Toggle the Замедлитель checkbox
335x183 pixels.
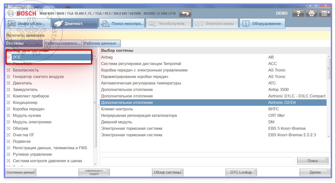(8, 90)
